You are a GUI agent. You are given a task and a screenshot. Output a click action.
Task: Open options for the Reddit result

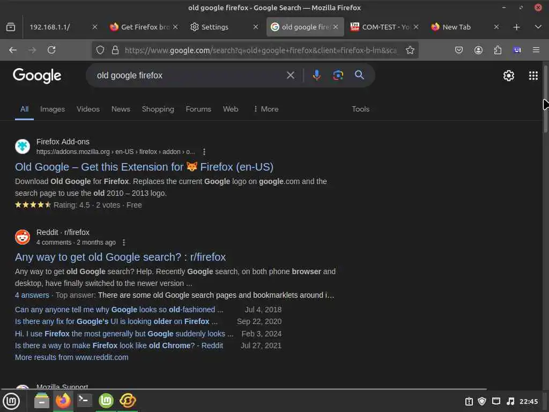click(124, 242)
